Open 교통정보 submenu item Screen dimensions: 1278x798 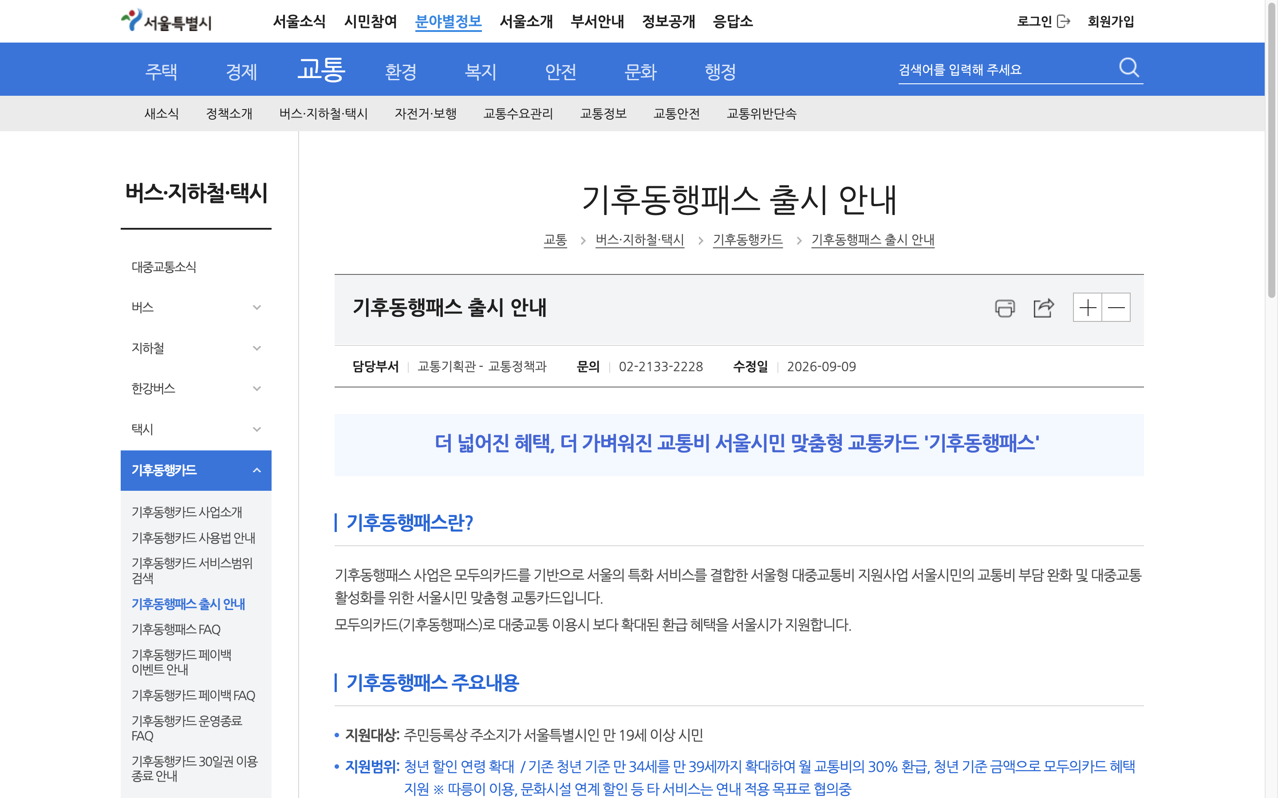603,113
